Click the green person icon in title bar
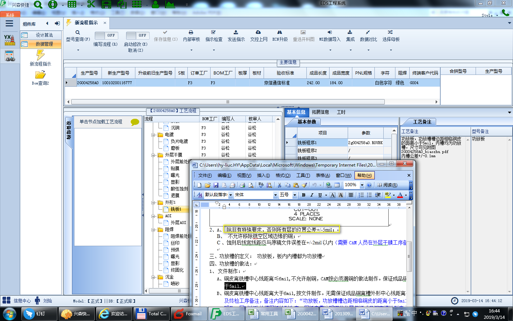 [155, 4]
